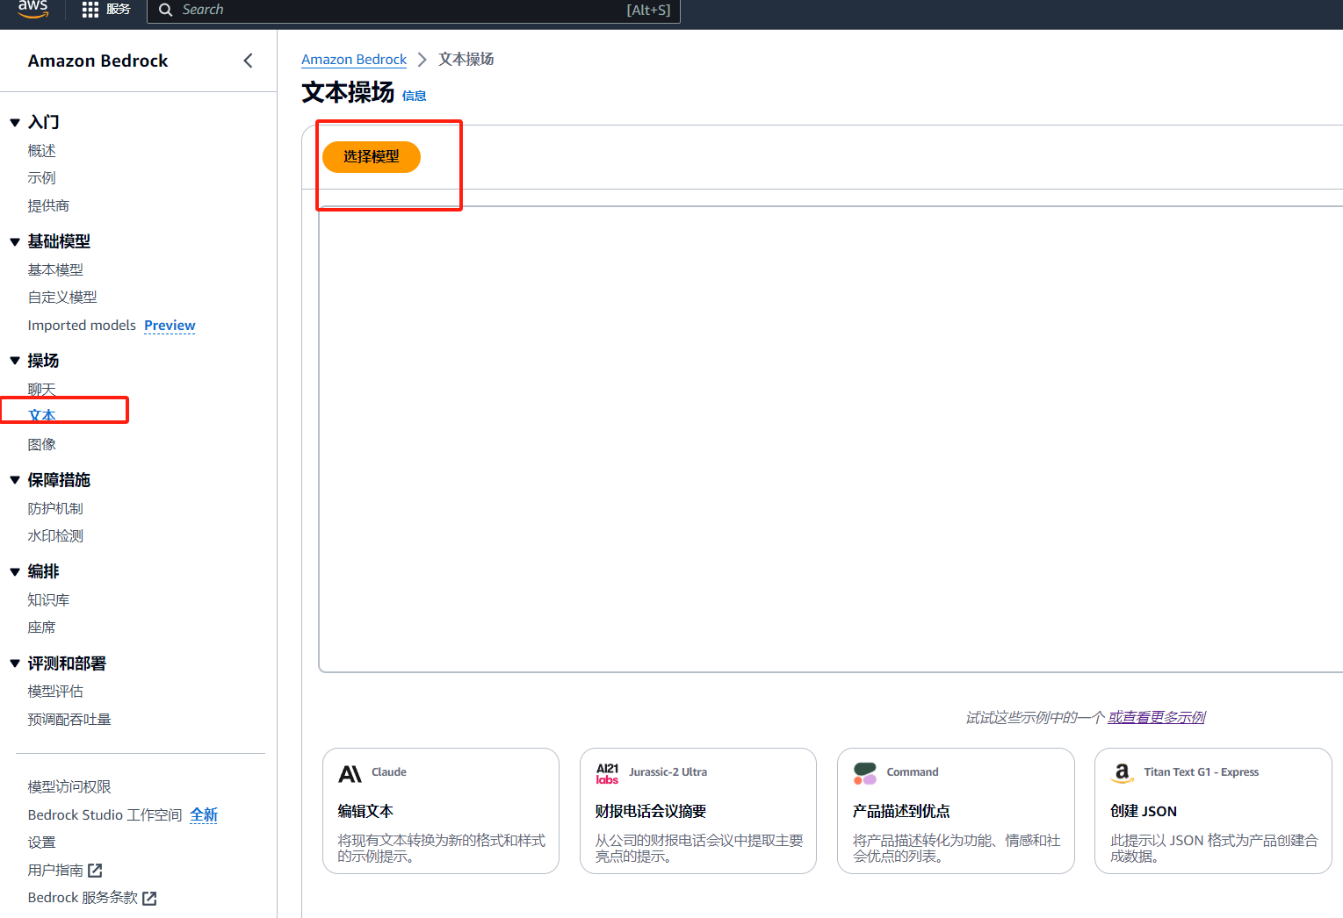Click the 全新 badge link
The width and height of the screenshot is (1343, 918).
point(204,815)
